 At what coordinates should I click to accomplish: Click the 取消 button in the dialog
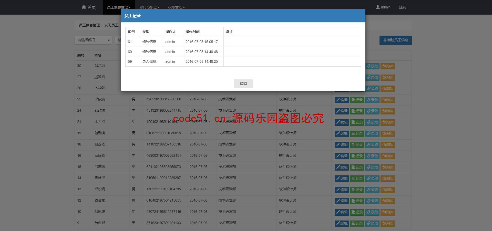point(243,84)
